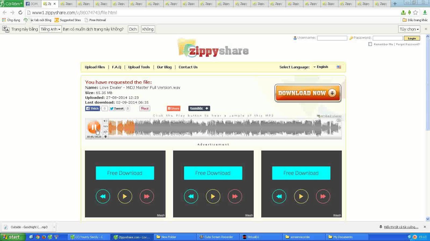
Task: Open the Dấu trang khác bookmarks folder
Action: [x=415, y=20]
